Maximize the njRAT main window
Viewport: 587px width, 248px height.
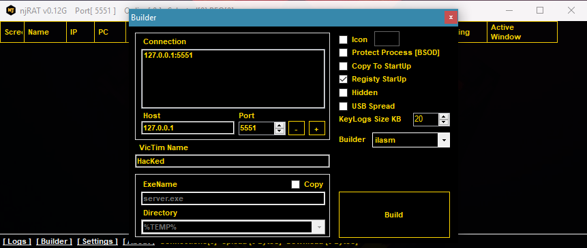point(540,10)
